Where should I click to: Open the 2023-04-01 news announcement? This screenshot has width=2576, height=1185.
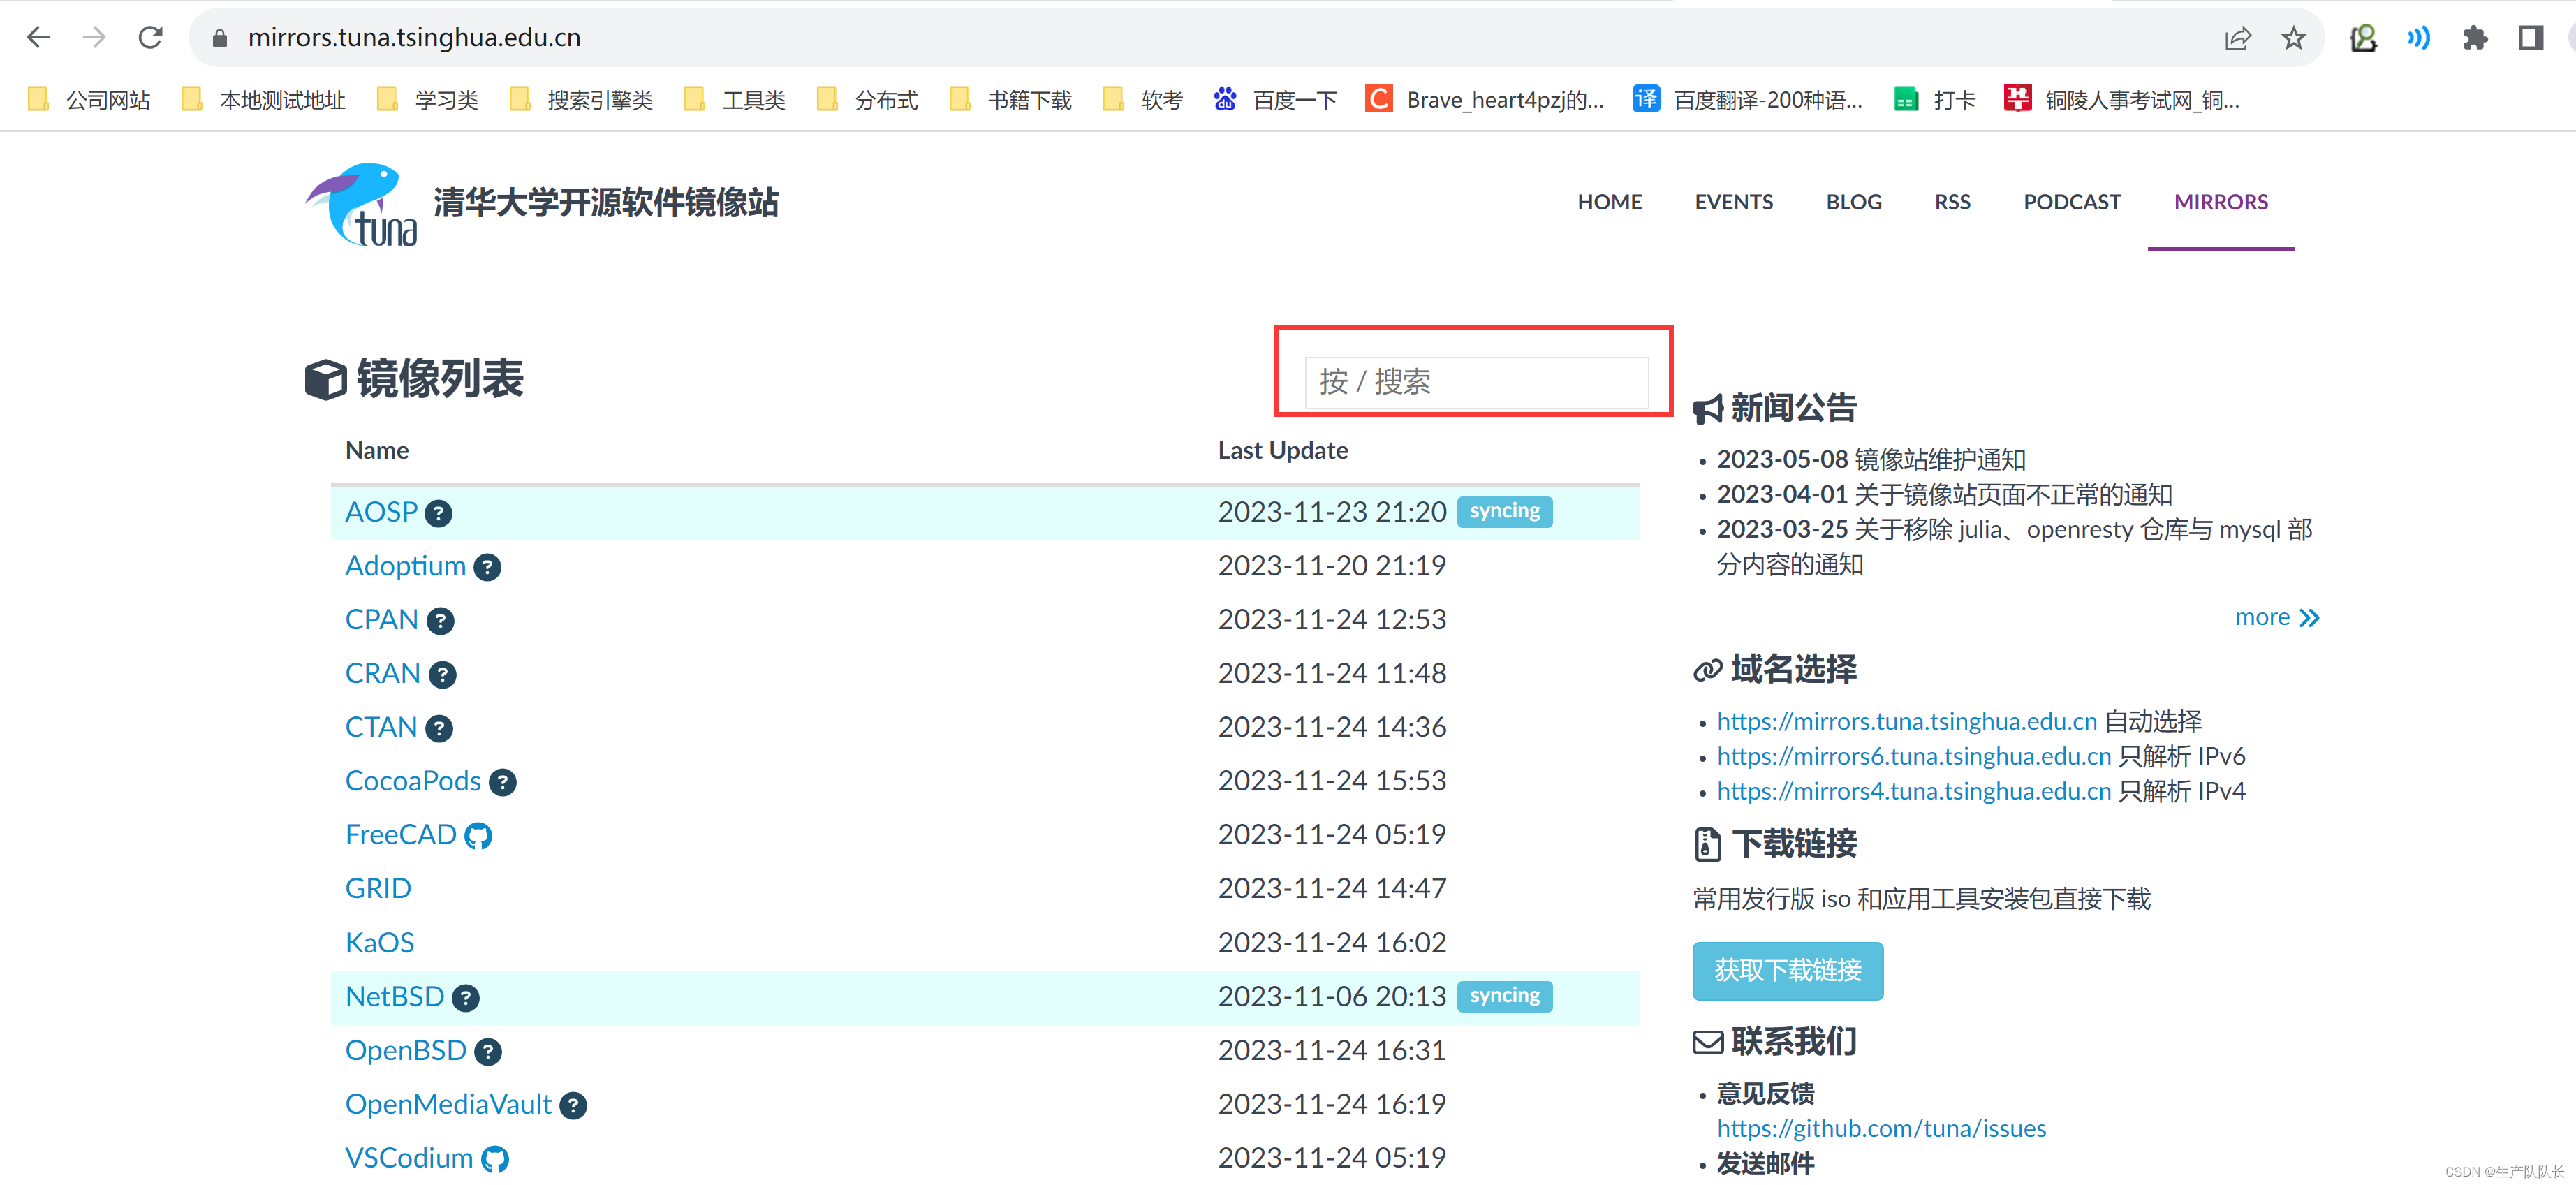pos(1944,494)
